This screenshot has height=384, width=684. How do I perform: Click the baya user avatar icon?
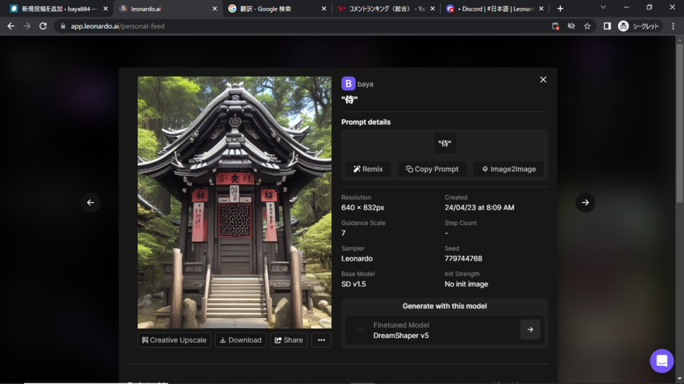pos(348,83)
